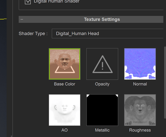Click the Metallic label
This screenshot has width=166, height=137.
pos(102,130)
